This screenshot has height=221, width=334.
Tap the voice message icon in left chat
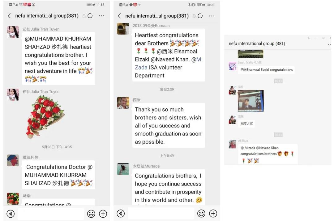pos(11,214)
